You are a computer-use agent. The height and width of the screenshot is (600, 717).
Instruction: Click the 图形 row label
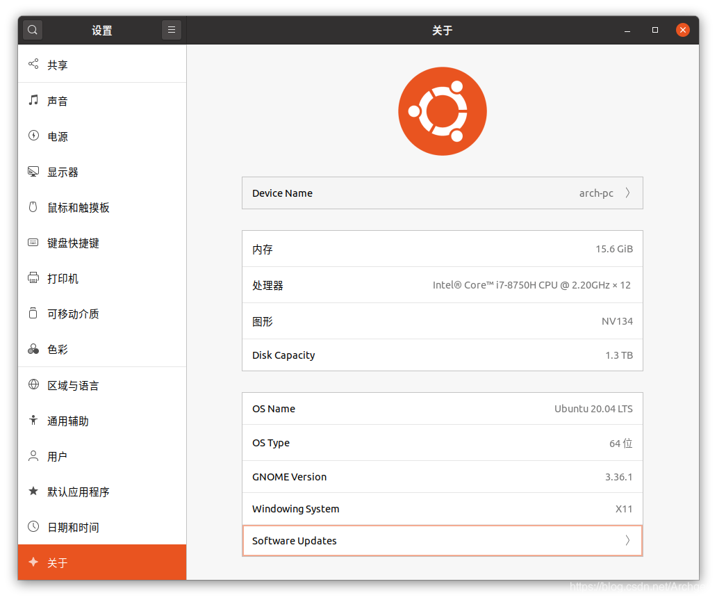(263, 322)
